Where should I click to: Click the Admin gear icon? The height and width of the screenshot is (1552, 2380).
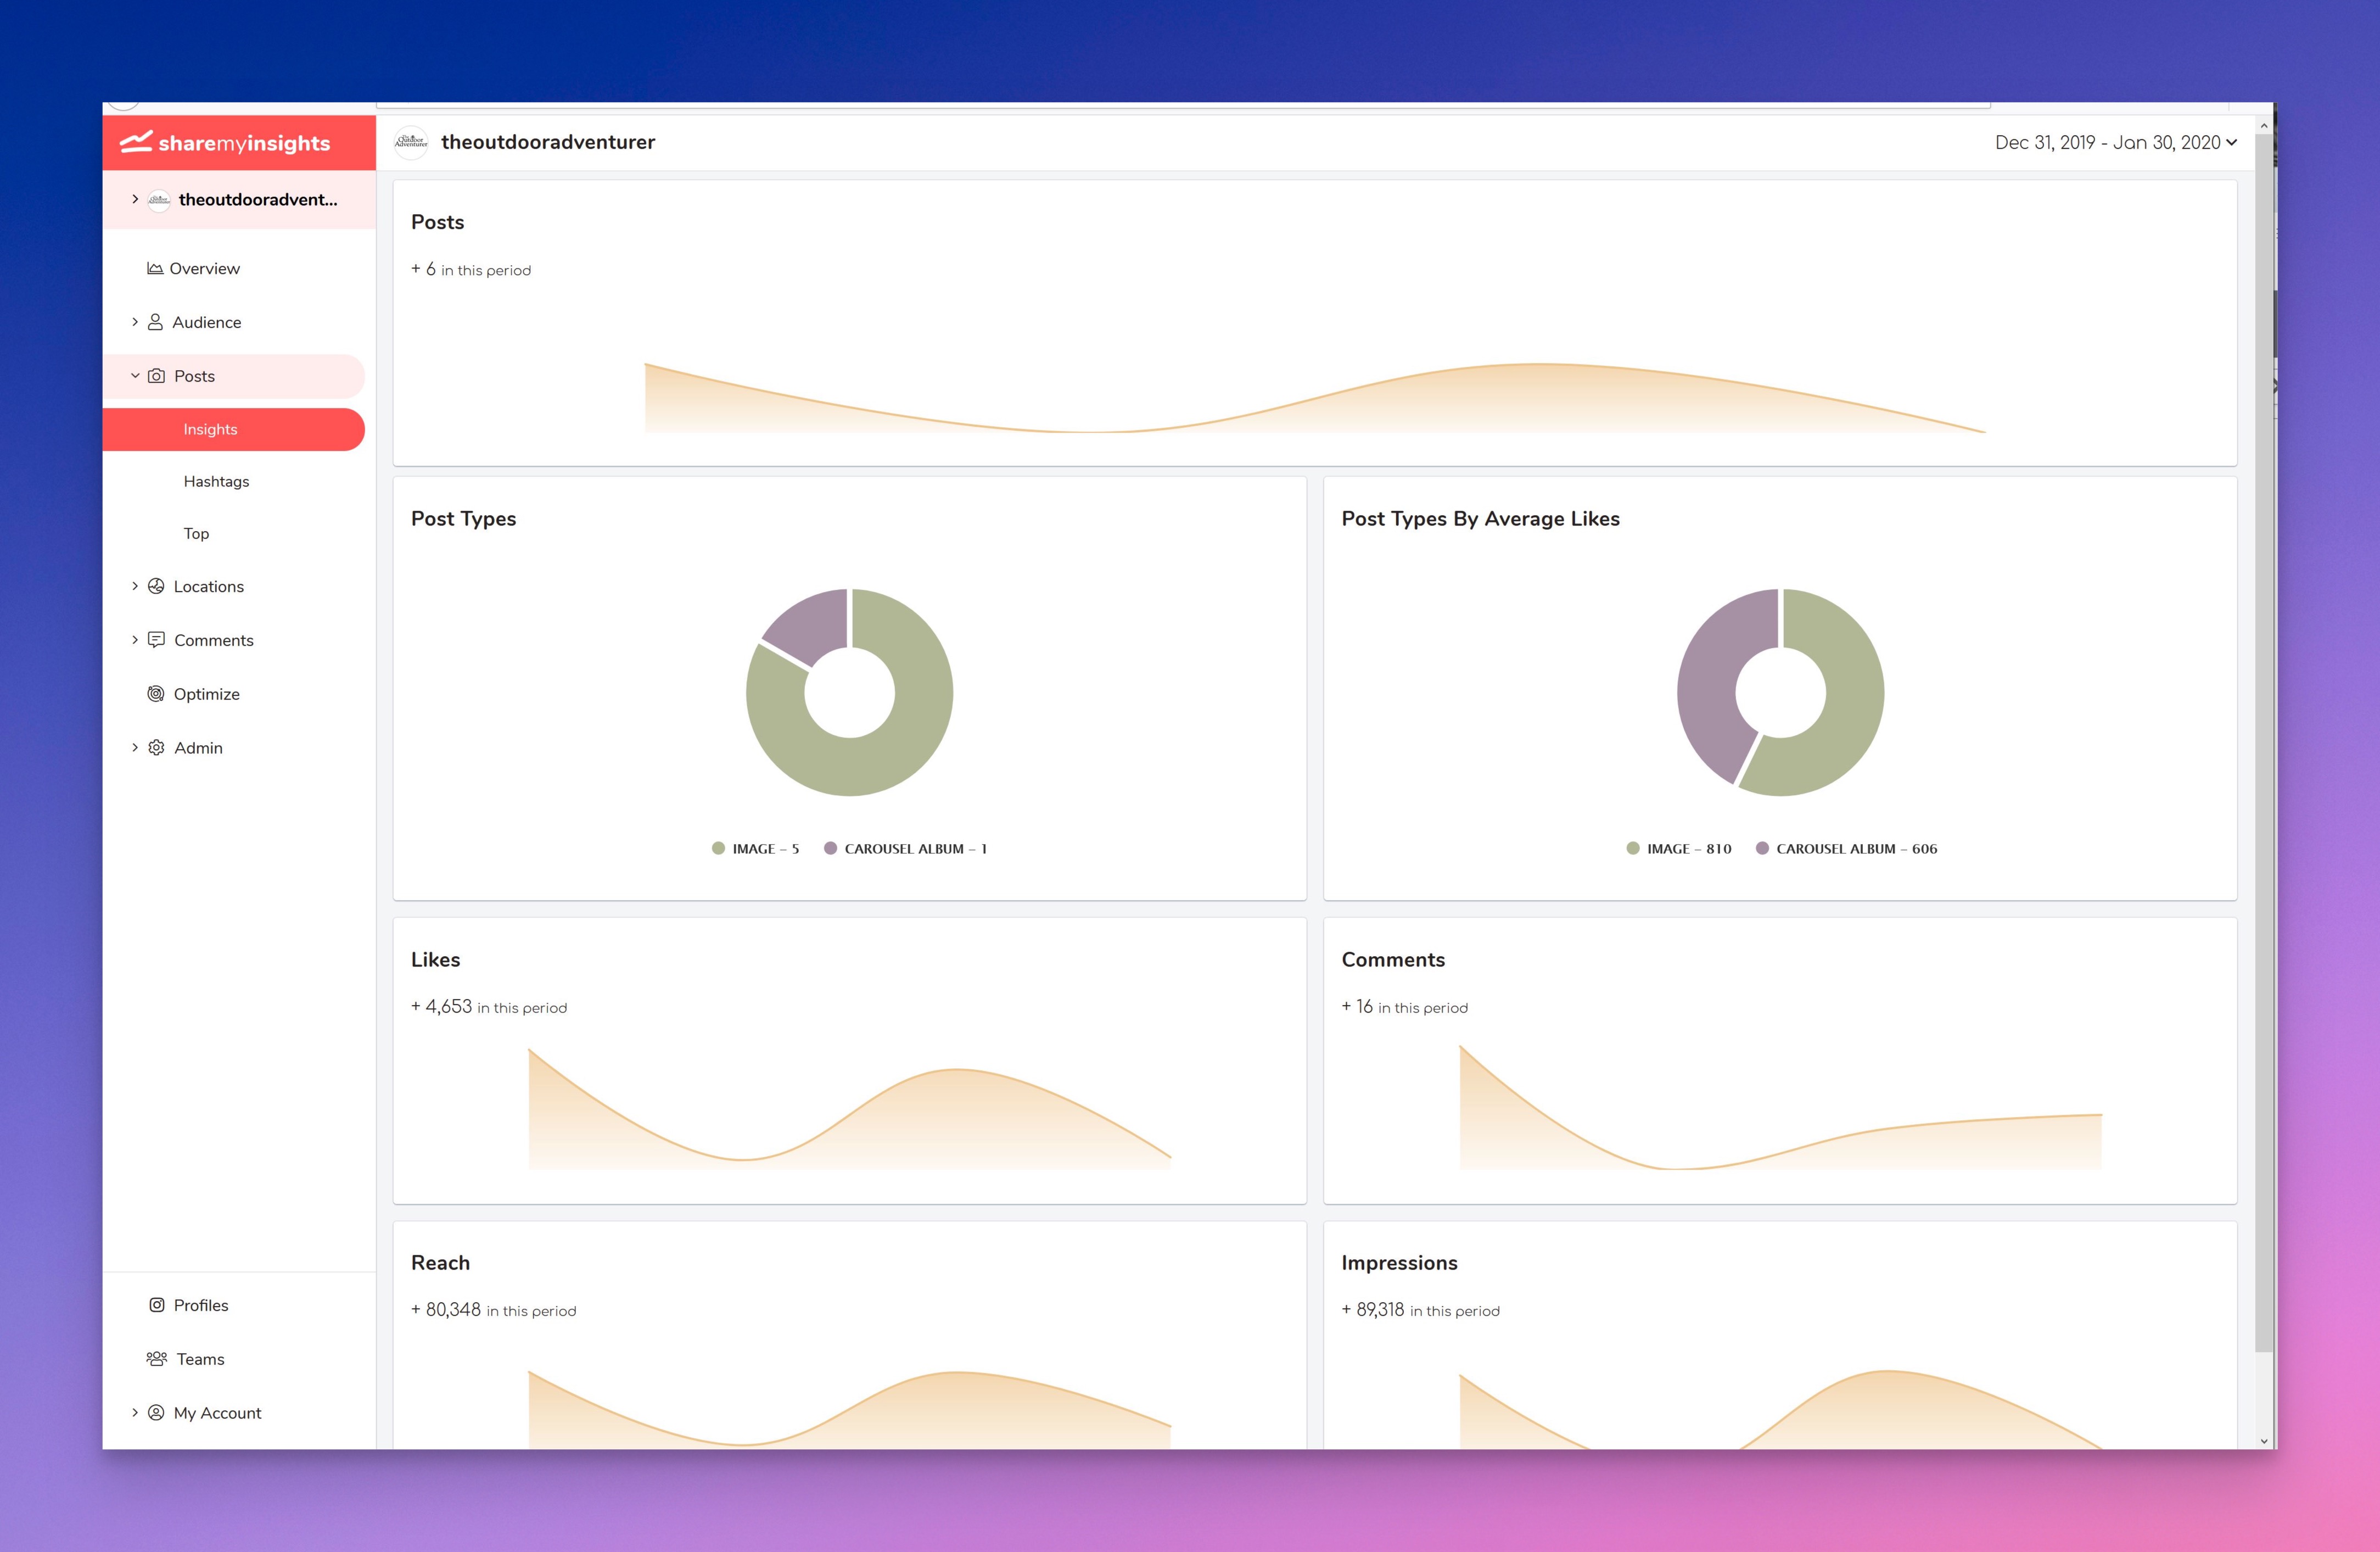156,748
